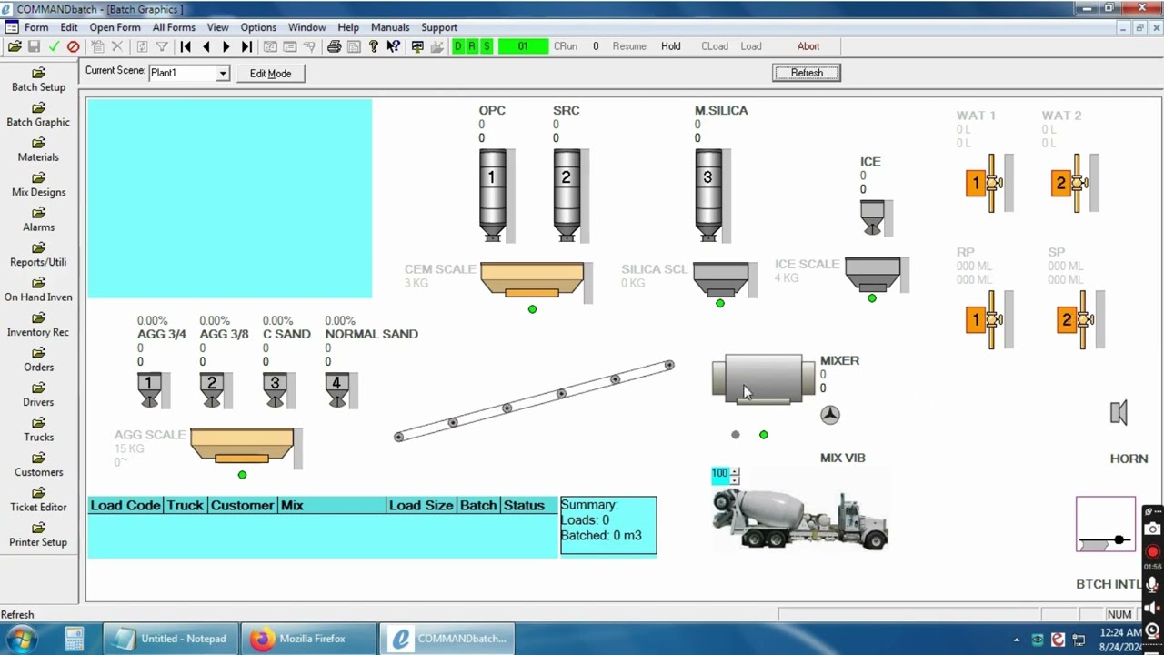Click the BTCH INTL slide gate graphic
This screenshot has height=655, width=1164.
pyautogui.click(x=1106, y=524)
